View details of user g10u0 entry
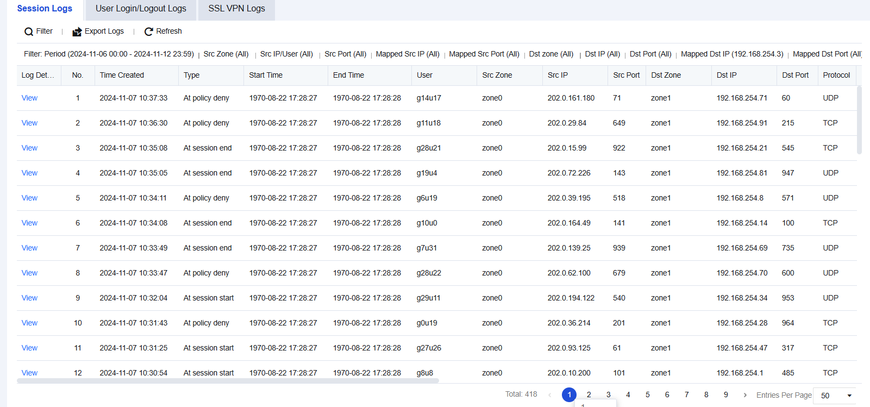870x407 pixels. point(29,223)
